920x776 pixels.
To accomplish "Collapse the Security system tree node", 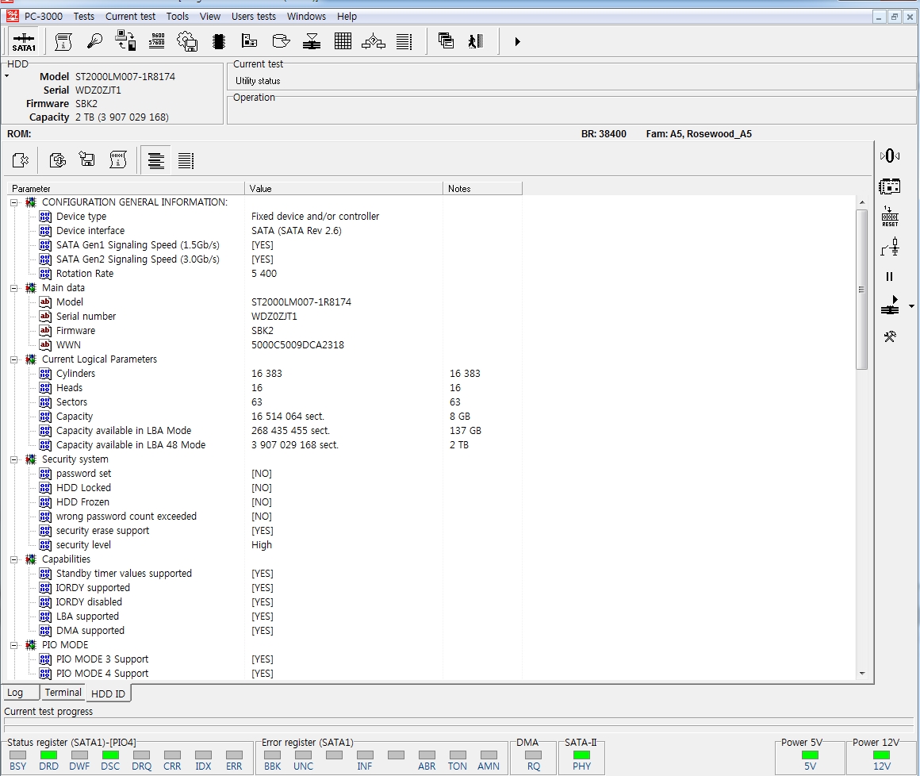I will click(14, 459).
